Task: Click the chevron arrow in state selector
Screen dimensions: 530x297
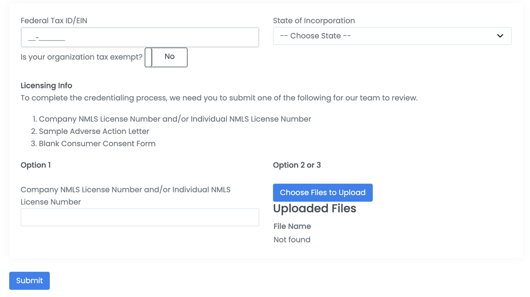Action: pos(500,36)
